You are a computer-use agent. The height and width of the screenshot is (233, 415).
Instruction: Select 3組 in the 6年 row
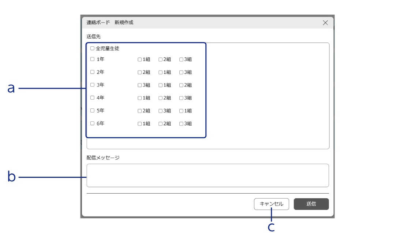(181, 124)
